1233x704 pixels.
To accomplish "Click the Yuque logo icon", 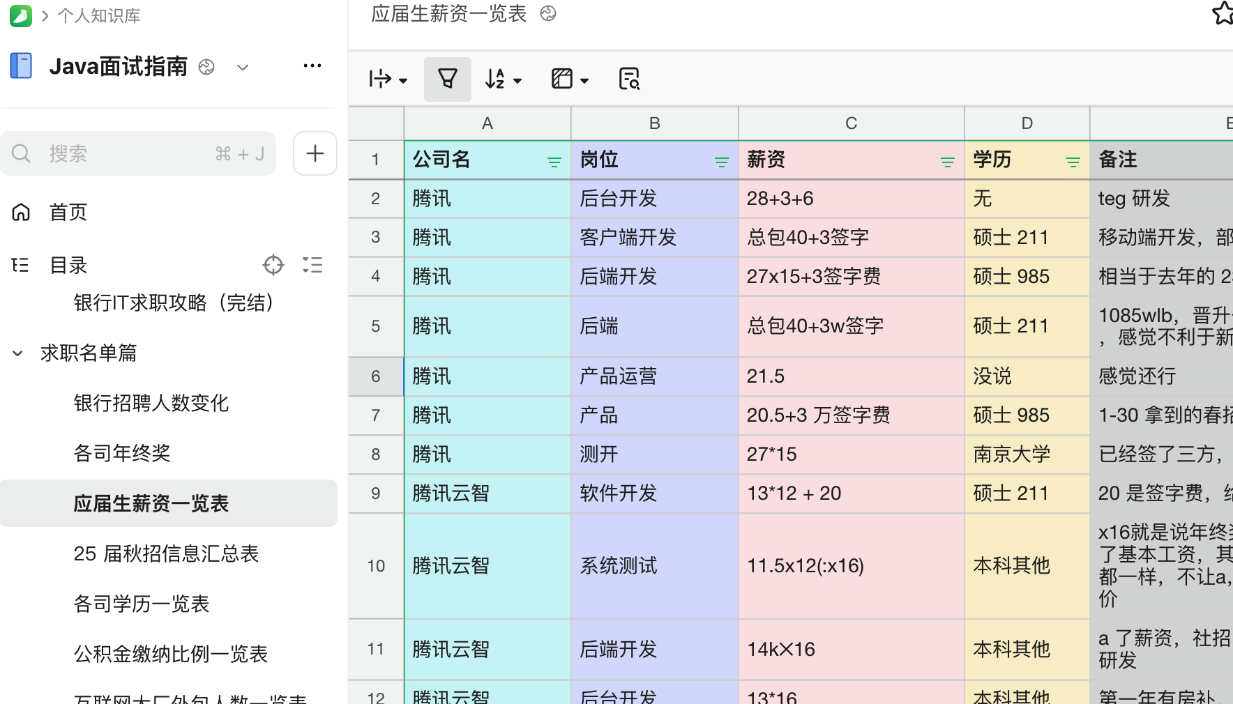I will 21,15.
